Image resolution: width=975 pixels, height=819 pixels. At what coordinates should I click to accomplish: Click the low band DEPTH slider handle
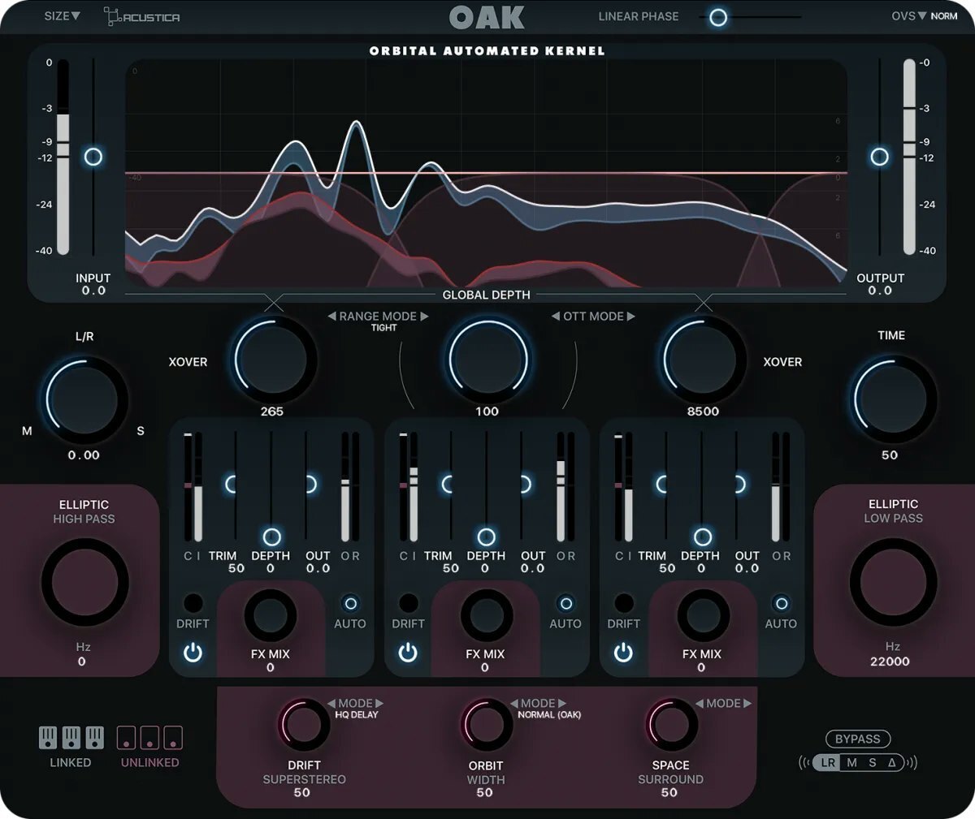tap(271, 537)
